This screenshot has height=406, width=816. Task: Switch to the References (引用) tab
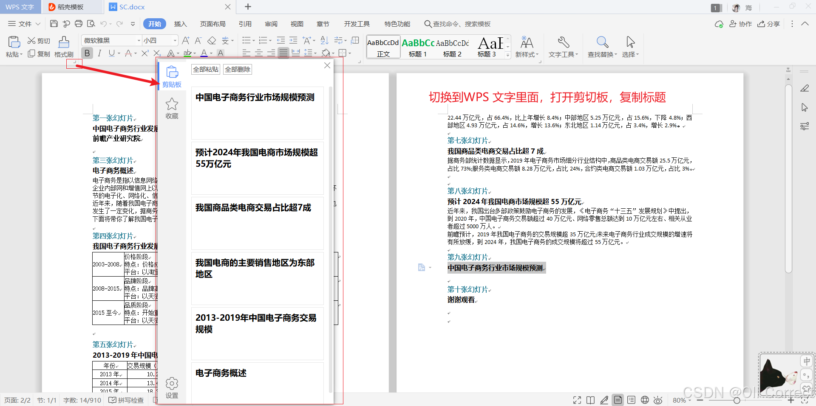pyautogui.click(x=245, y=24)
